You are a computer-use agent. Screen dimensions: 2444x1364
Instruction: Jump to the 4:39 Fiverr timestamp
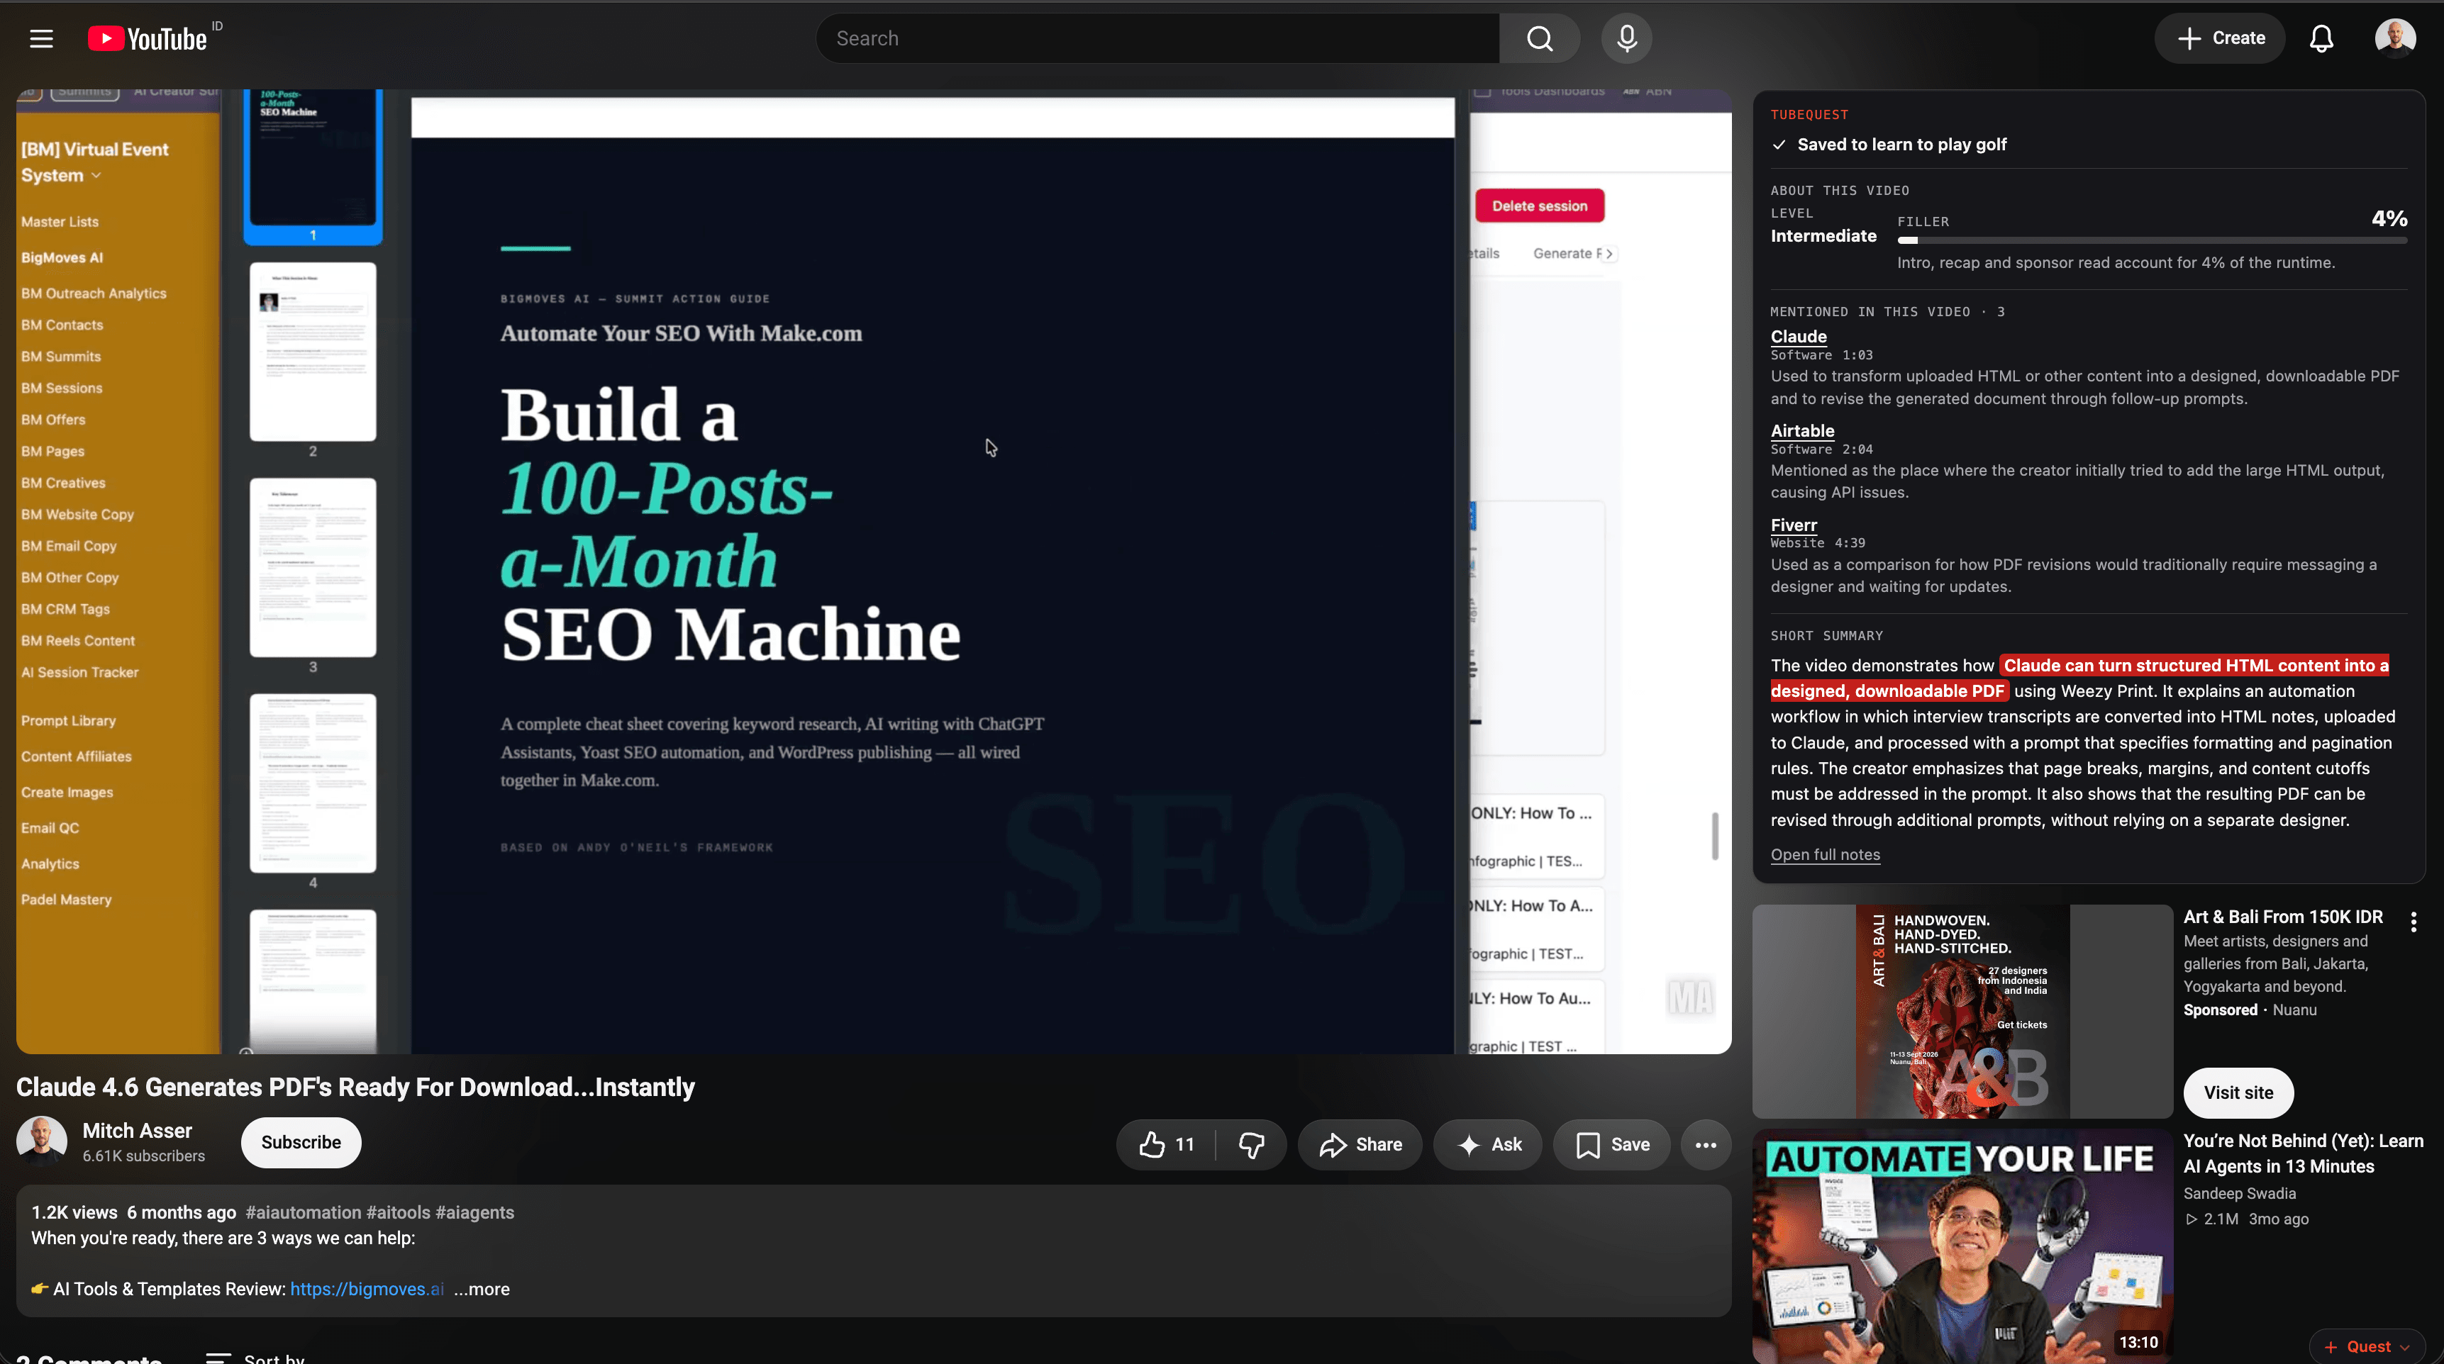click(1849, 544)
